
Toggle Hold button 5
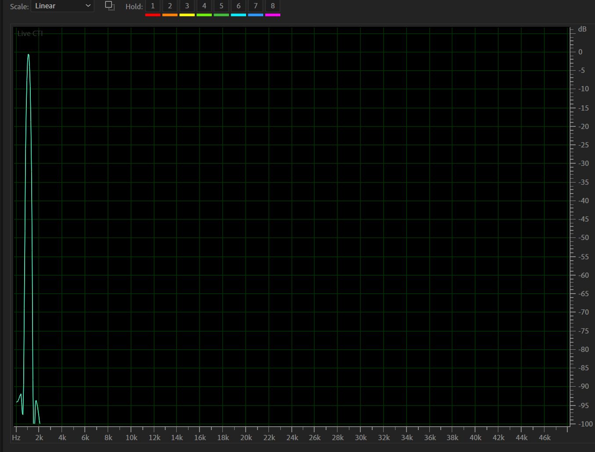(x=221, y=6)
